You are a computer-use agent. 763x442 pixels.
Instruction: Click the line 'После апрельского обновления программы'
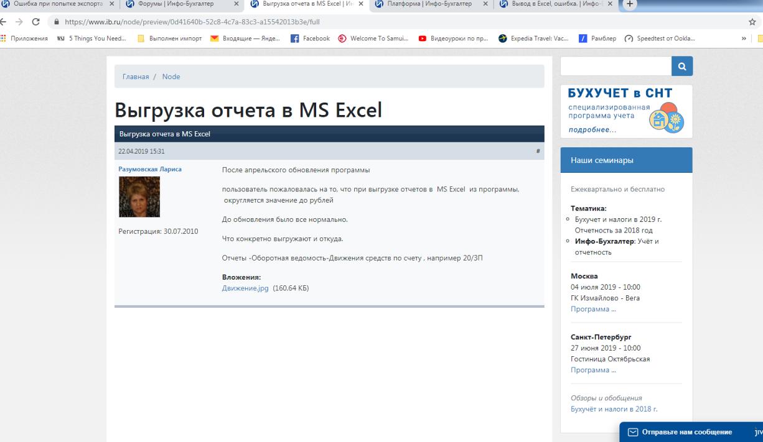[x=296, y=170]
